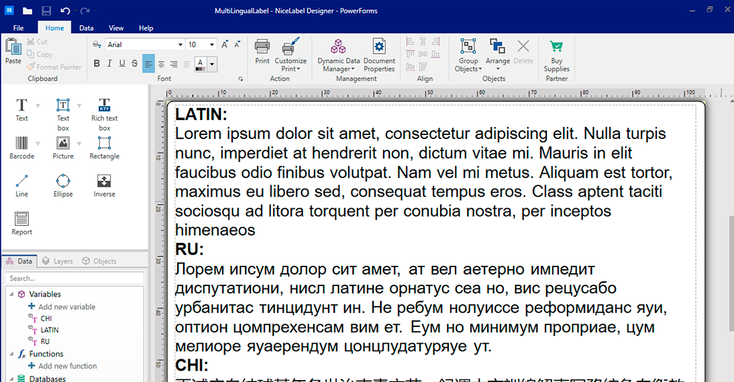Open the Data ribbon tab
The width and height of the screenshot is (734, 382).
[x=86, y=28]
